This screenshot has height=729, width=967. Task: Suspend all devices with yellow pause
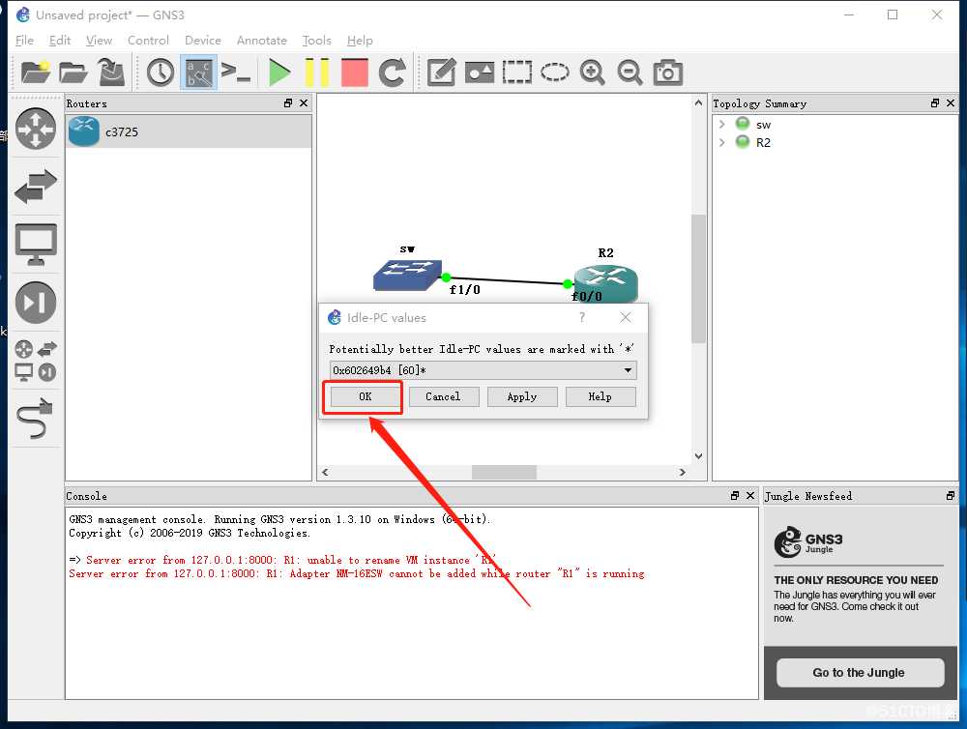(317, 73)
